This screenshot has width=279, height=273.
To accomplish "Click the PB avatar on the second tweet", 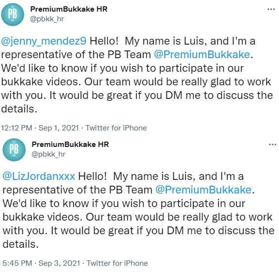I will click(14, 150).
